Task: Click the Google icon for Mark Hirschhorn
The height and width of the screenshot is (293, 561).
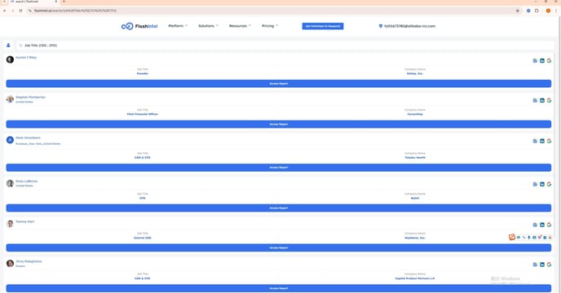Action: 549,141
